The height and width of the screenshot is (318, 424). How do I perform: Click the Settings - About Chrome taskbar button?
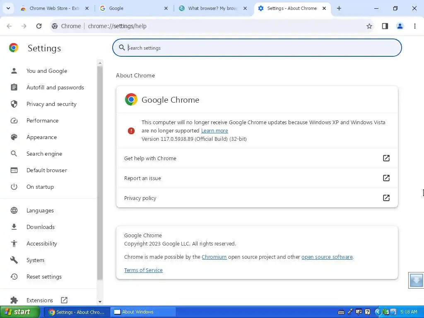tap(77, 312)
